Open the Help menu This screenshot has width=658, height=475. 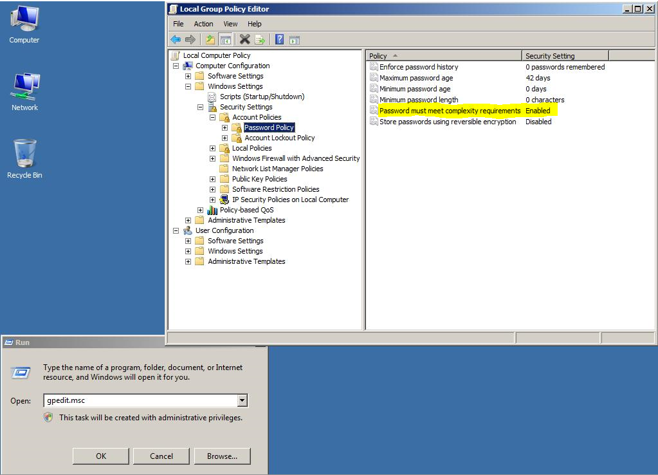click(254, 24)
